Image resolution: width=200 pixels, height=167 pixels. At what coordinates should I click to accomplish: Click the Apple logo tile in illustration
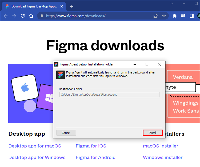(25, 88)
